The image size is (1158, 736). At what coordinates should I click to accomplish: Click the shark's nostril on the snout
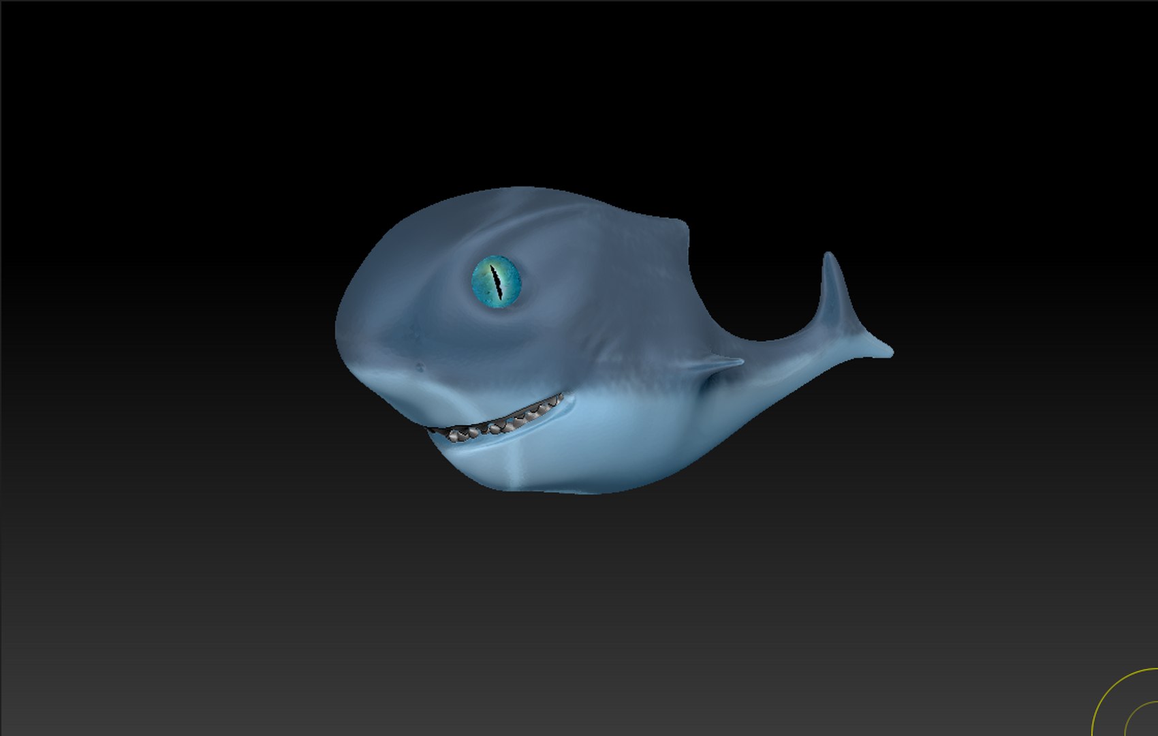click(420, 367)
